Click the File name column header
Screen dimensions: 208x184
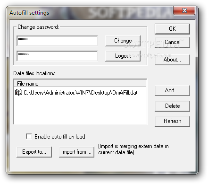coord(80,83)
